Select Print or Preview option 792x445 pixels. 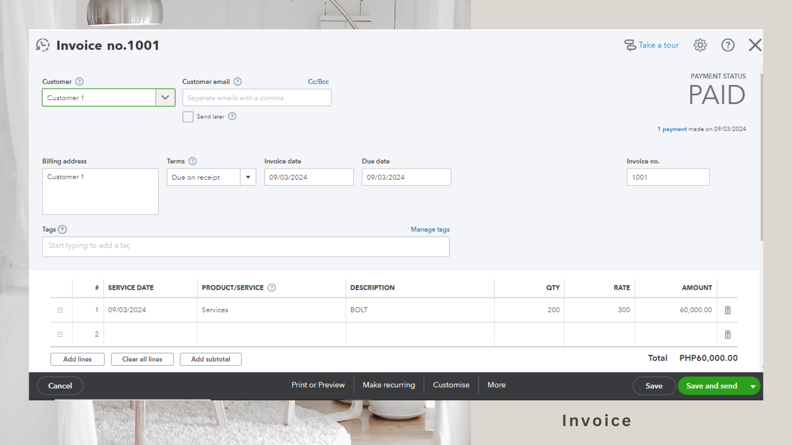(318, 385)
